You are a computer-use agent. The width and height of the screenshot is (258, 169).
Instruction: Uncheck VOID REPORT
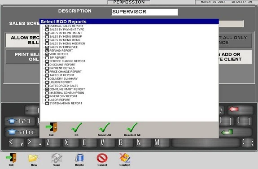pos(47,54)
